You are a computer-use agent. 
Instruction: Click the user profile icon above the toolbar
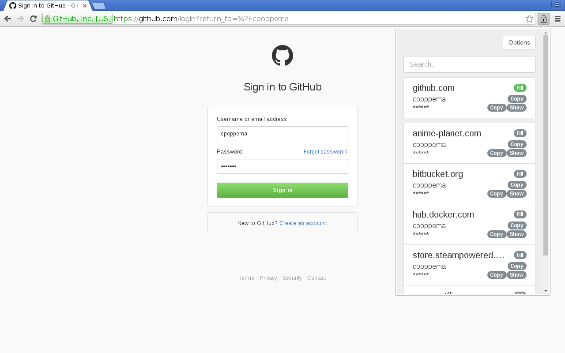(x=557, y=4)
